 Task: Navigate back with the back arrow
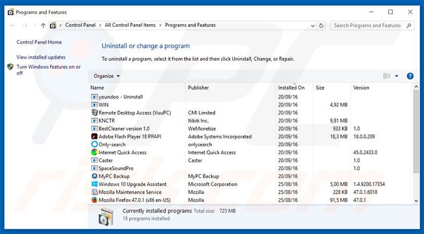(12, 25)
